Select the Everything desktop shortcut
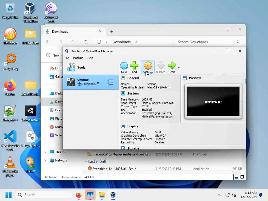 (10, 62)
